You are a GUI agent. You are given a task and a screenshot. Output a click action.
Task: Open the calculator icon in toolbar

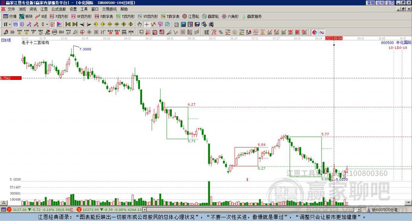click(x=183, y=24)
